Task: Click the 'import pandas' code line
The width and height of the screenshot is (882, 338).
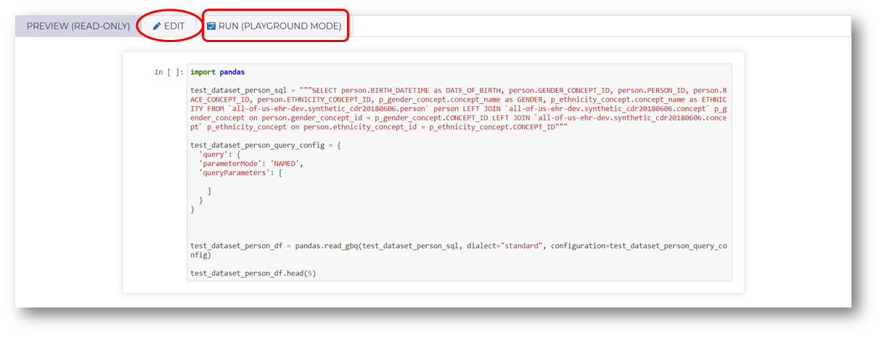Action: tap(218, 72)
